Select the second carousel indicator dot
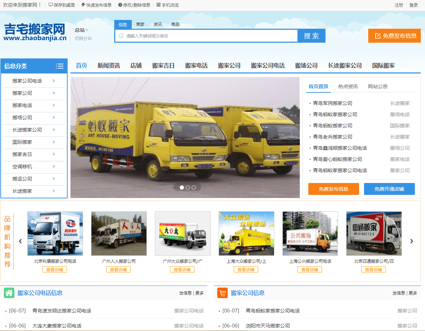Screen dimensions: 425x331 pyautogui.click(x=188, y=188)
